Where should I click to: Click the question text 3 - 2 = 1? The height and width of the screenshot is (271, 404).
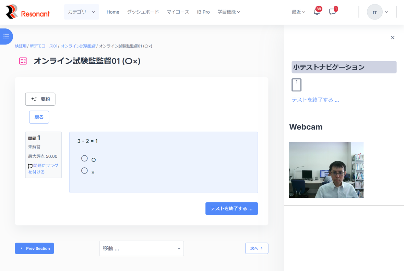click(87, 141)
